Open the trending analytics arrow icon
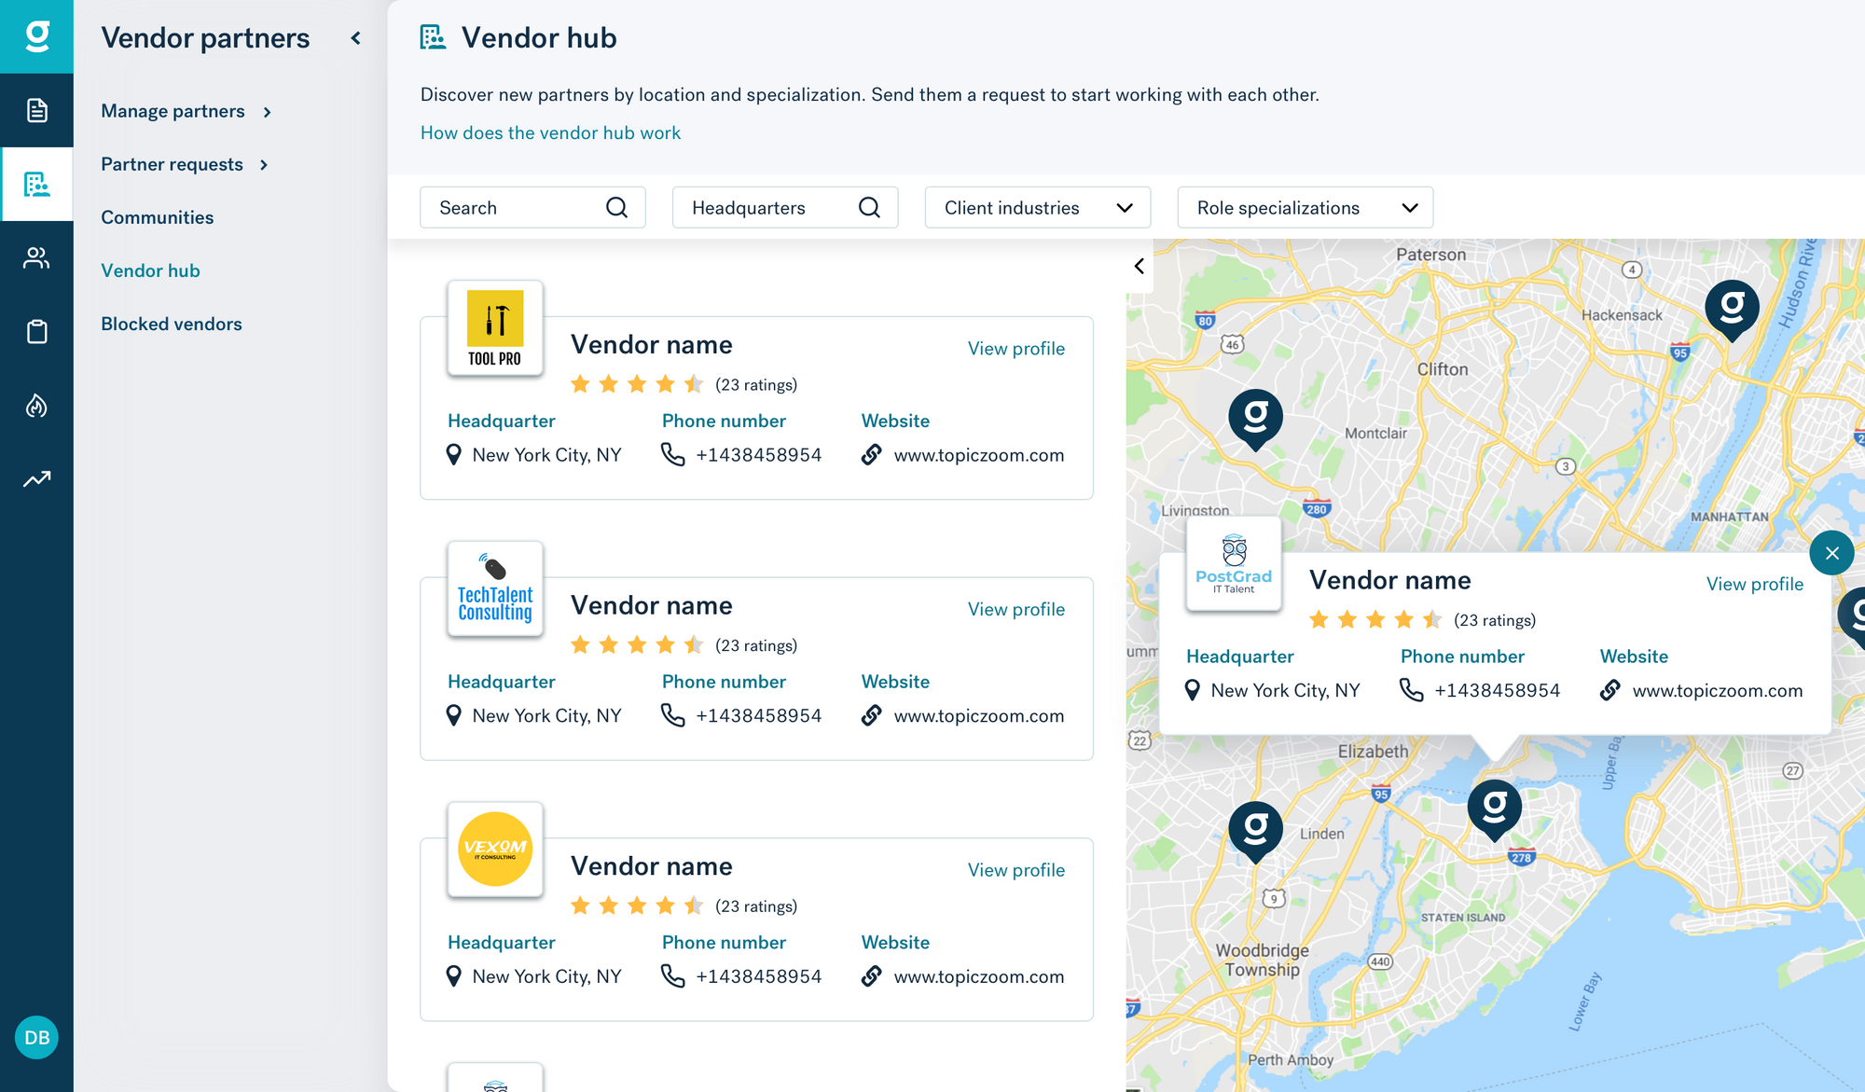 tap(36, 479)
